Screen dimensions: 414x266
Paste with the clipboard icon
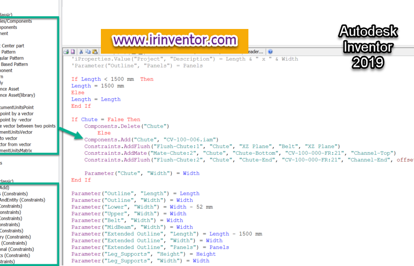95,52
